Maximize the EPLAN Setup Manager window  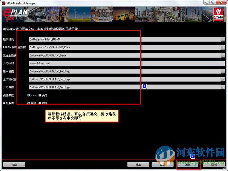(x=213, y=2)
